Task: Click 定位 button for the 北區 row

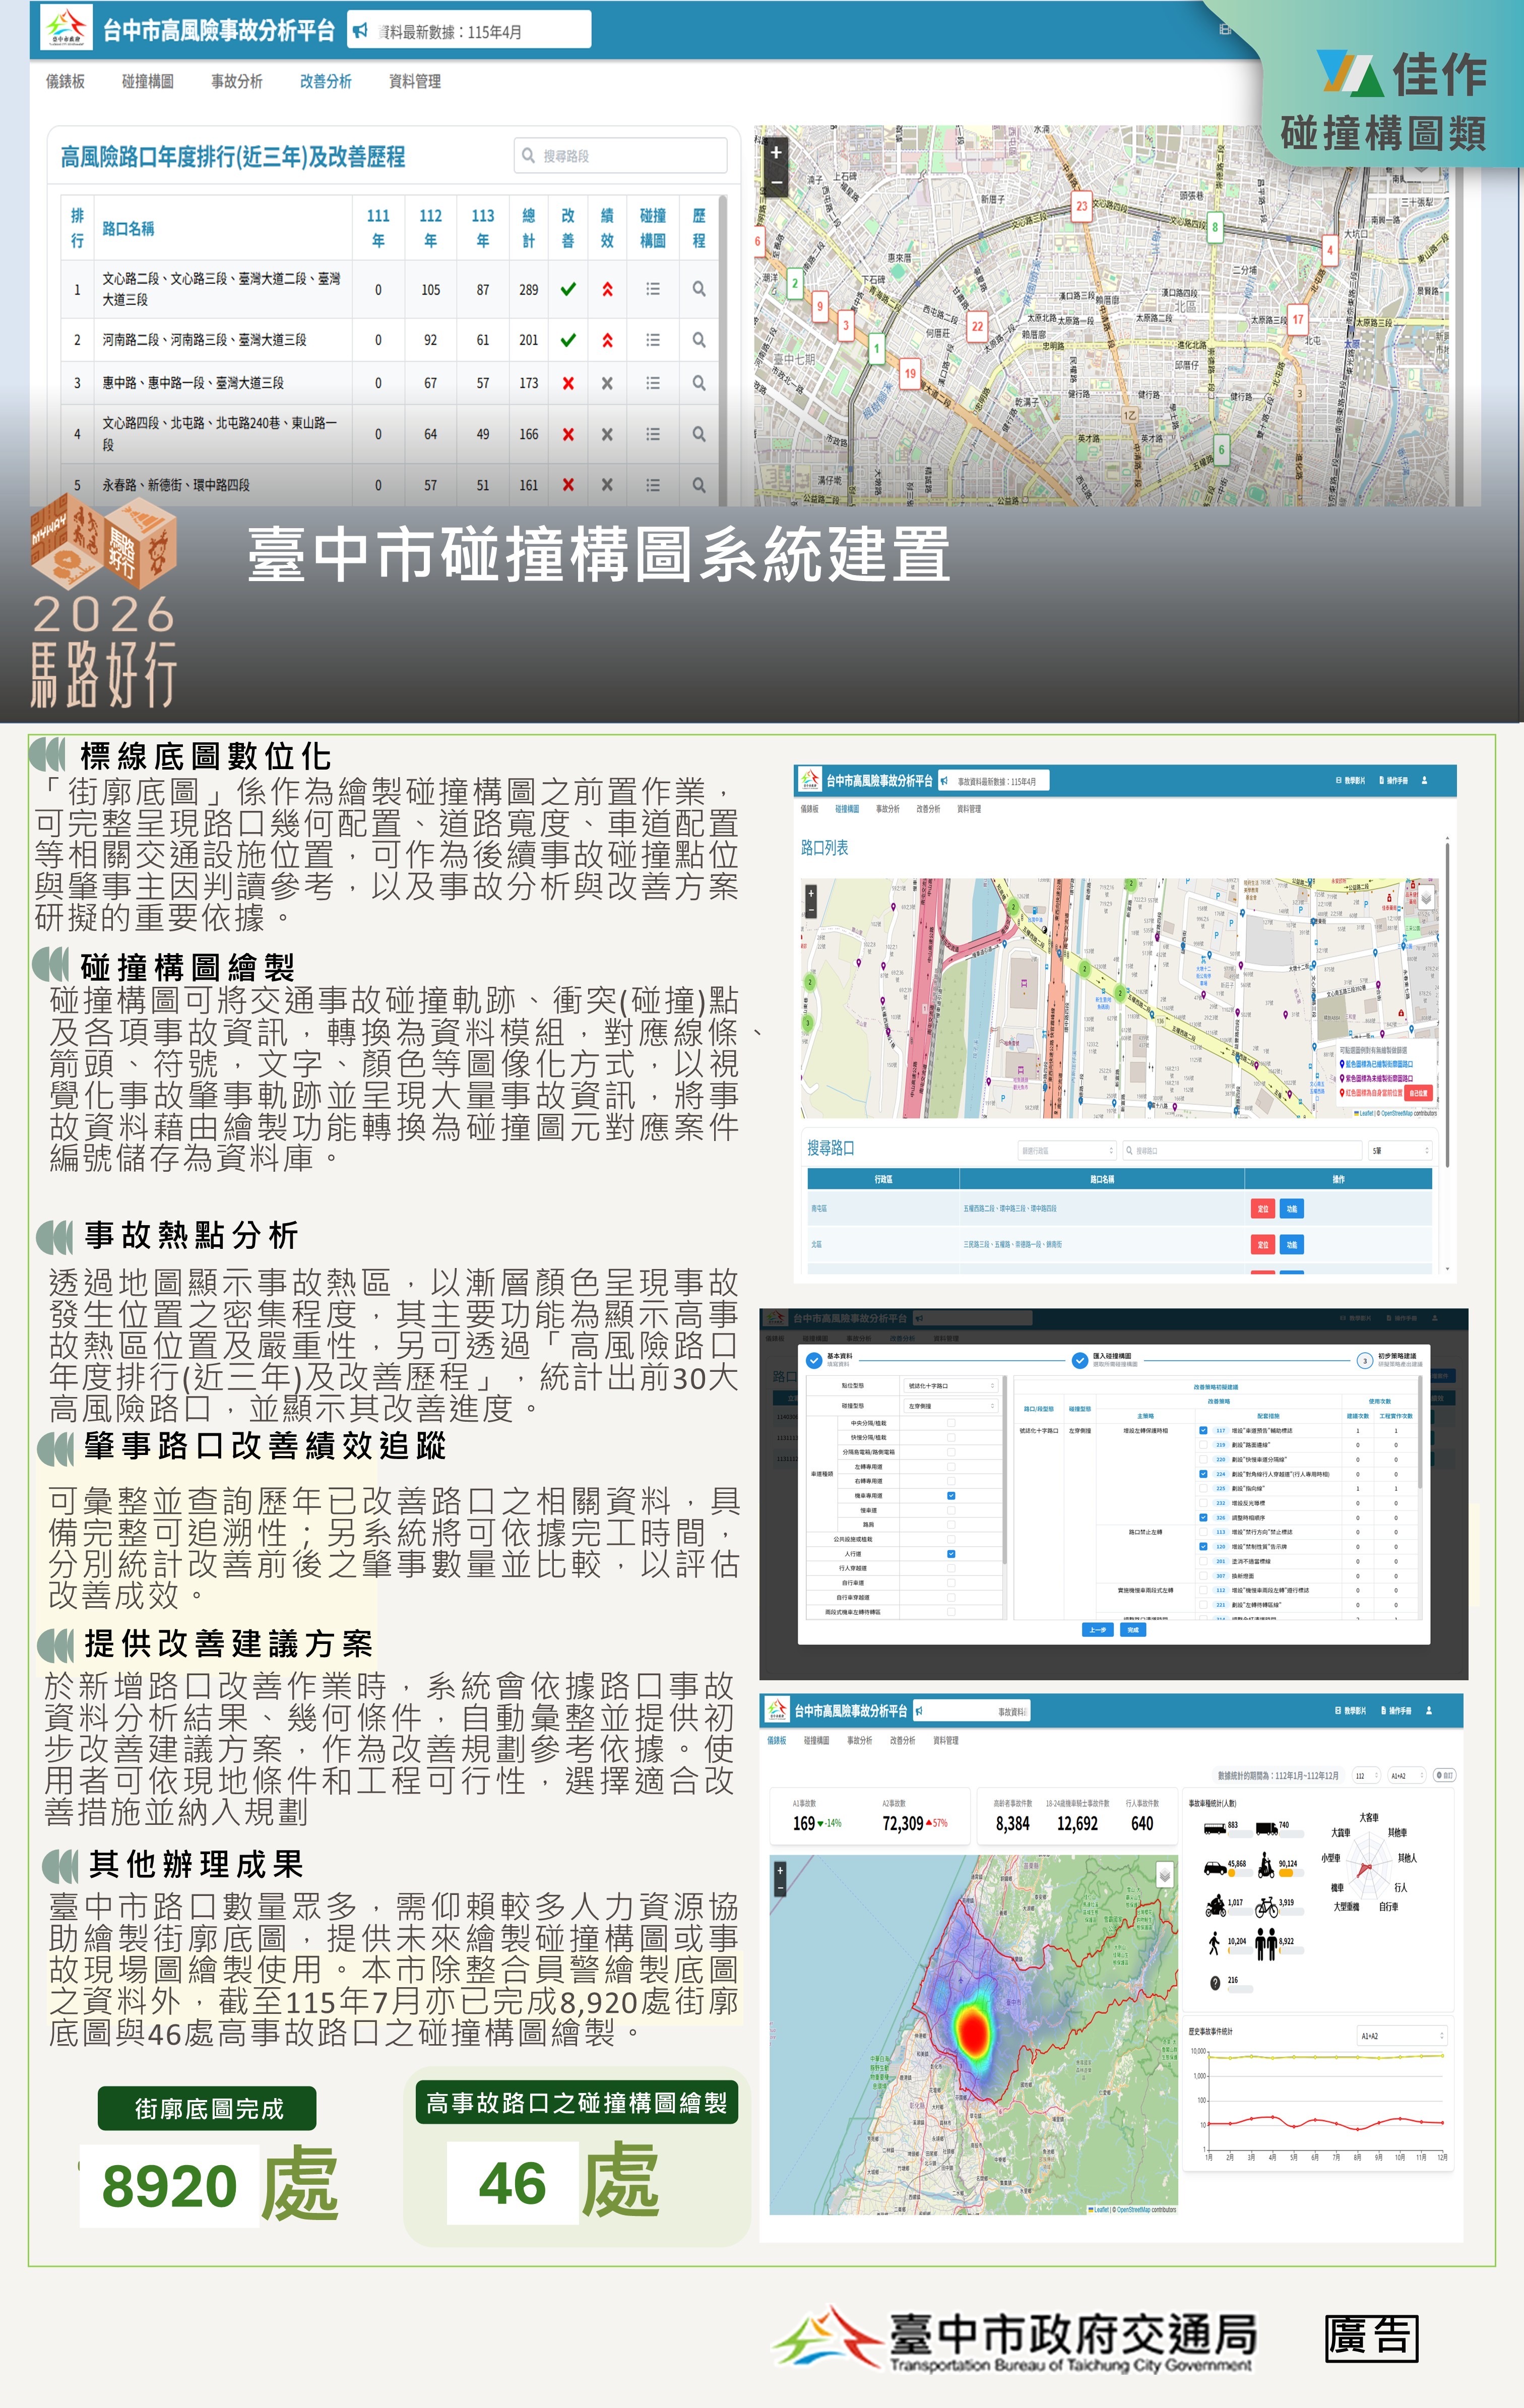Action: point(1263,1245)
